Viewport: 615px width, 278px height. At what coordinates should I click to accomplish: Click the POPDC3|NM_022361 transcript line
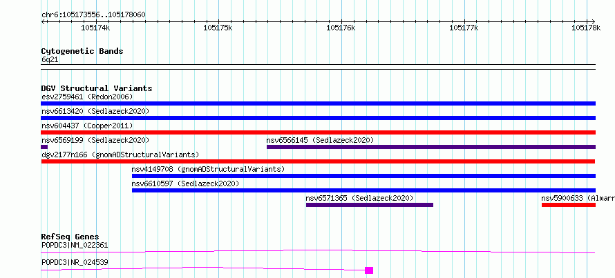point(318,251)
